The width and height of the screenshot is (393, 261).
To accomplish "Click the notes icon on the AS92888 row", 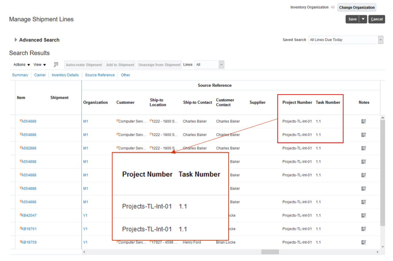I will pos(364,148).
